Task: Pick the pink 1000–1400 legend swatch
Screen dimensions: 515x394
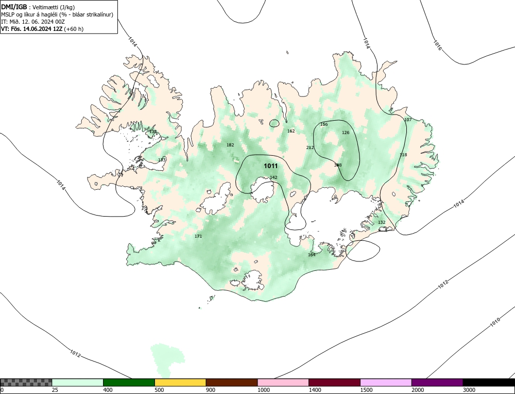Action: tap(283, 382)
